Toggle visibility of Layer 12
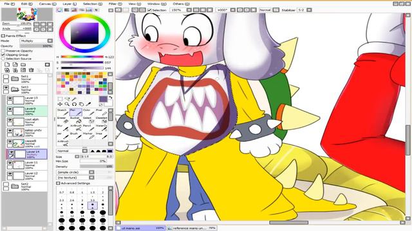Screen dimensions: 412x231 pos(10,174)
